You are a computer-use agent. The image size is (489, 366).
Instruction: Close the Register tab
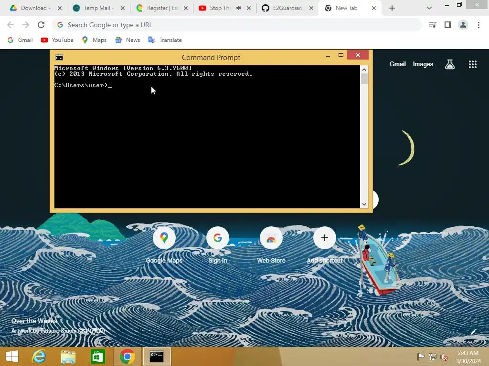point(186,9)
